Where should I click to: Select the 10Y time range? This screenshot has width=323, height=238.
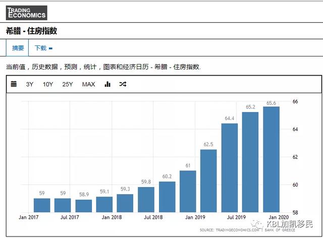pos(48,84)
